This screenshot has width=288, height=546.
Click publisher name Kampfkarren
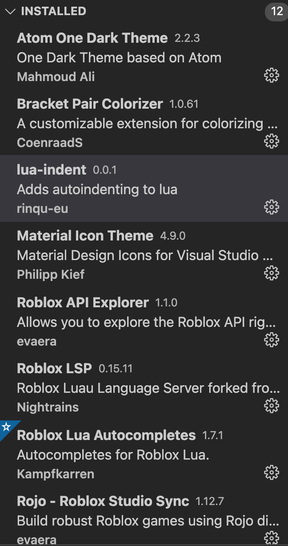(x=55, y=475)
